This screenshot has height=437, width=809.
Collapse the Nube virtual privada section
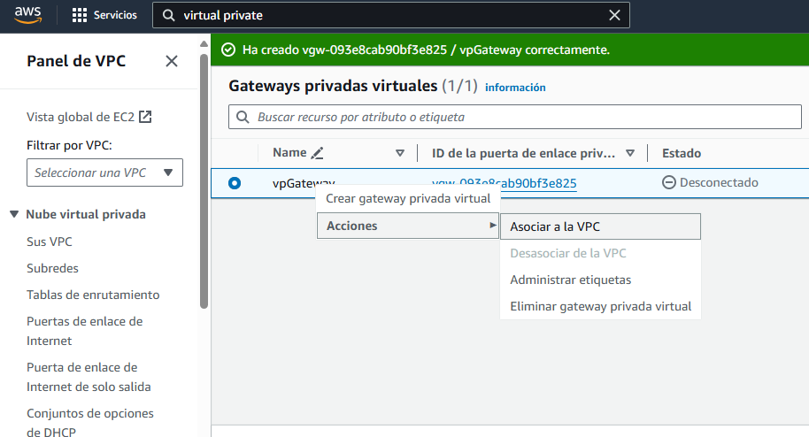tap(14, 214)
